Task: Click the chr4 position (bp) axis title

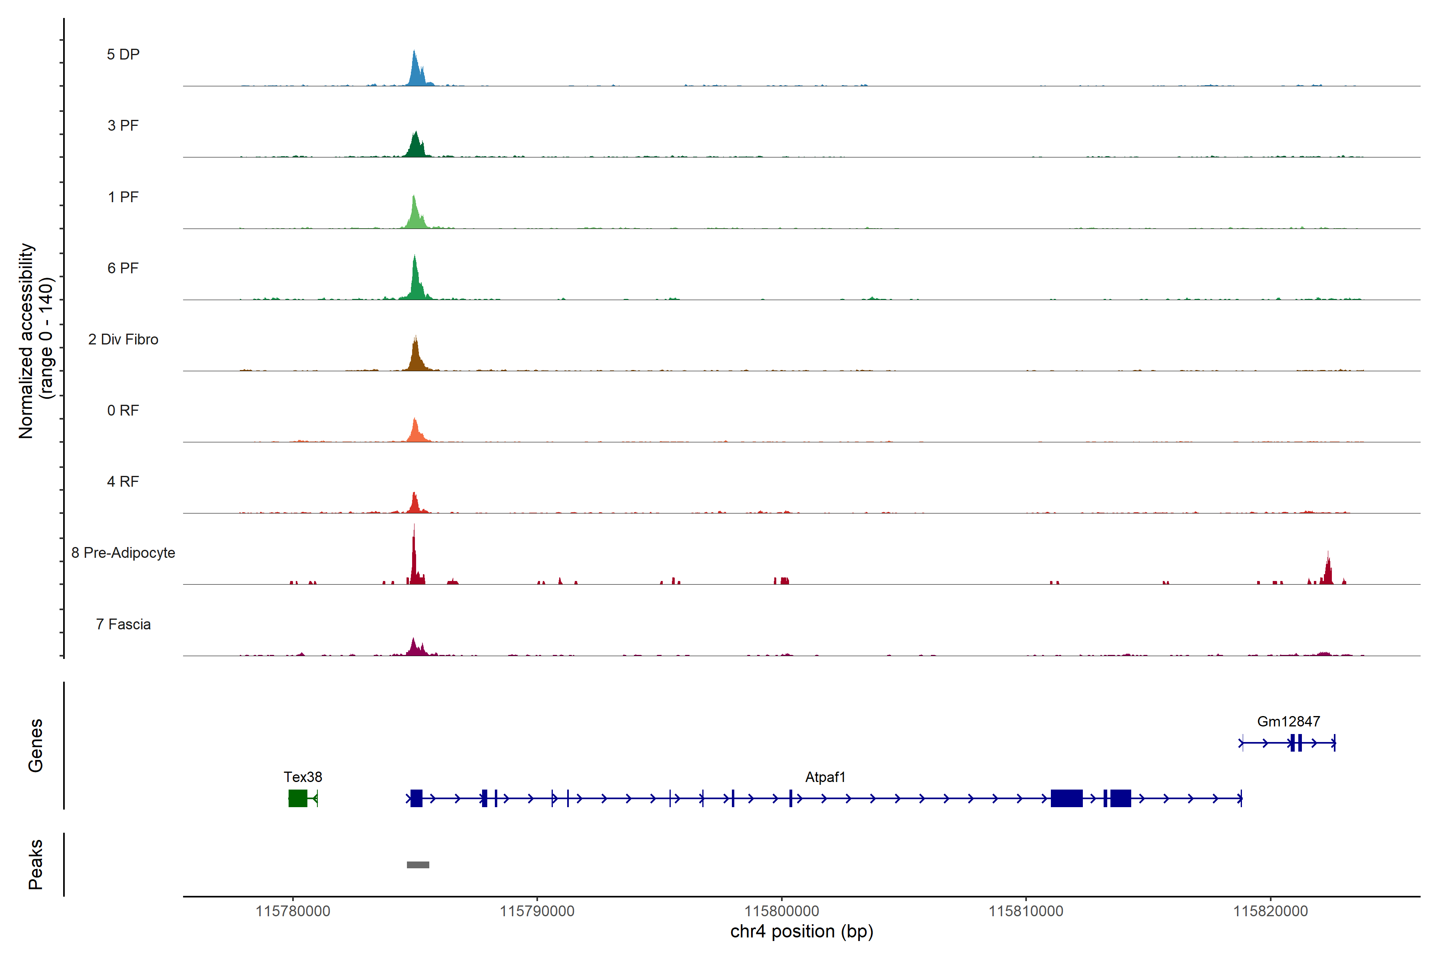Action: [x=801, y=931]
